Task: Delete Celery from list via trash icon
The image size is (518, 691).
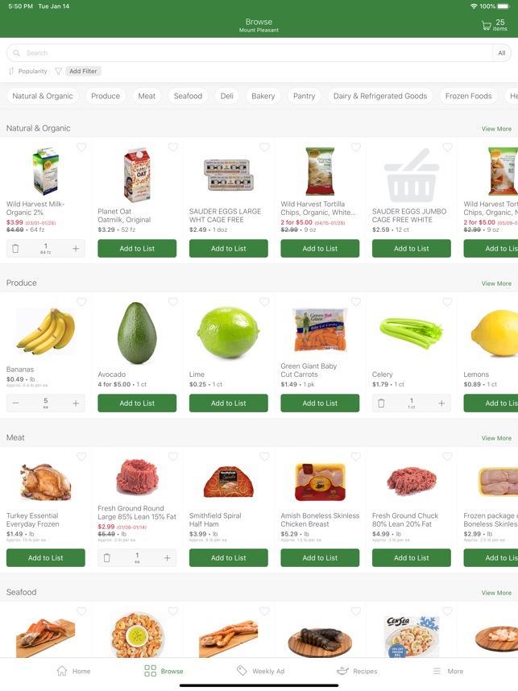Action: [381, 403]
